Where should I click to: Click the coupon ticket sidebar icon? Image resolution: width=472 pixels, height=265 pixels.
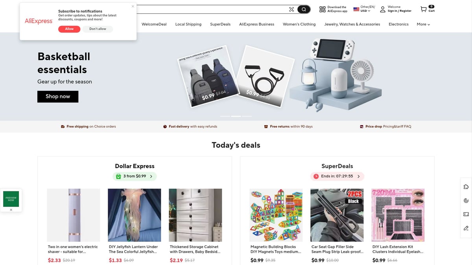click(466, 214)
